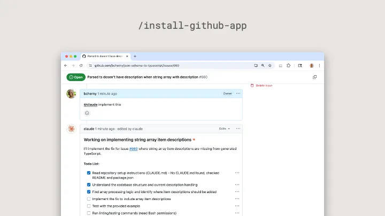Open menu for 'Implement the fix' item
This screenshot has height=216, width=385.
click(x=237, y=199)
